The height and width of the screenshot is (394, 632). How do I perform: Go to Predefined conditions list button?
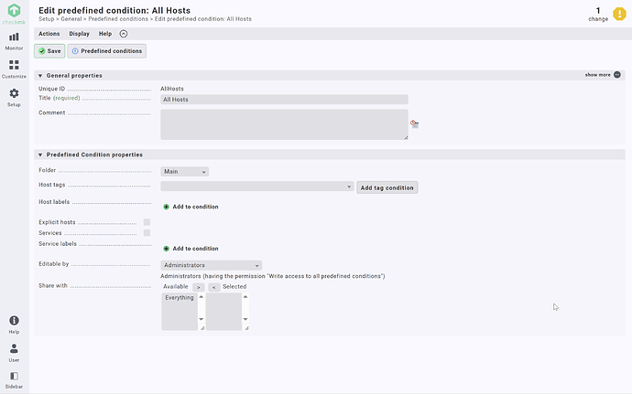coord(107,51)
